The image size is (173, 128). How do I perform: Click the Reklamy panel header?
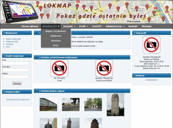click(x=152, y=76)
